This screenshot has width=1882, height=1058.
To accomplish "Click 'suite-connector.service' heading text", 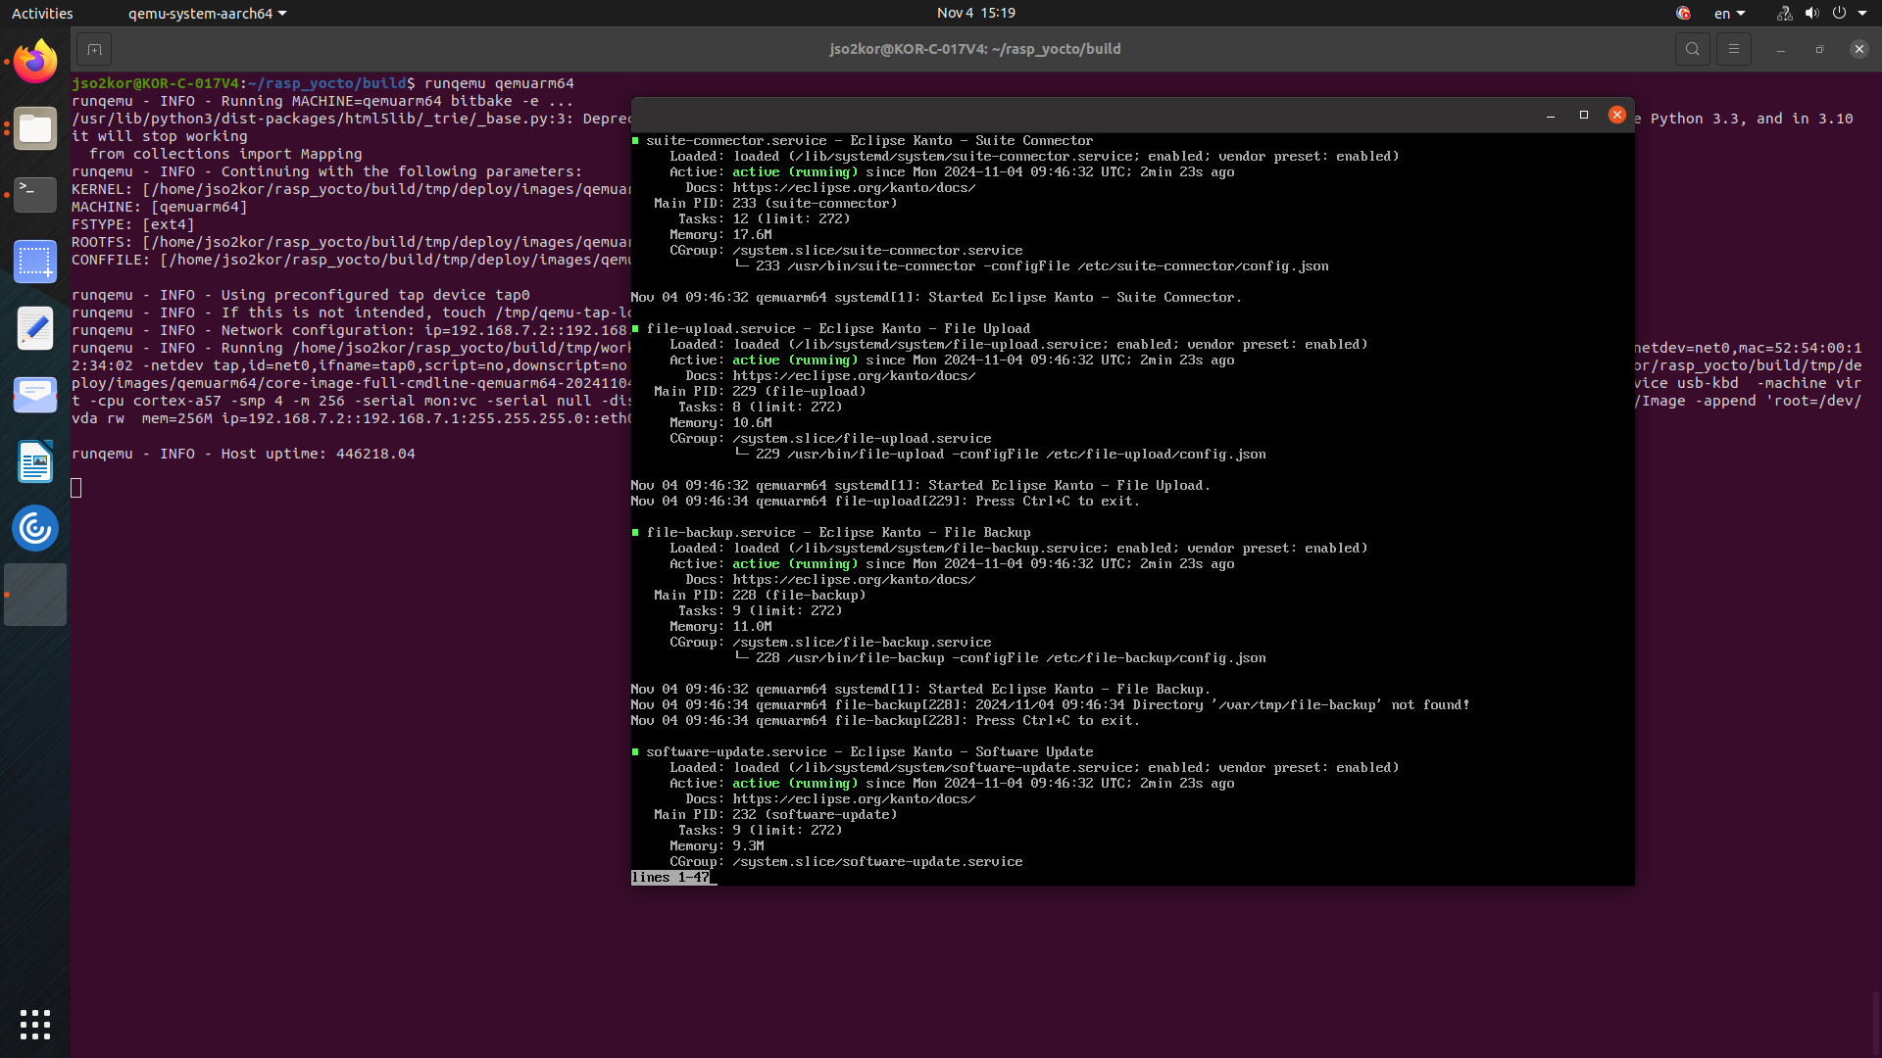I will 736,141.
